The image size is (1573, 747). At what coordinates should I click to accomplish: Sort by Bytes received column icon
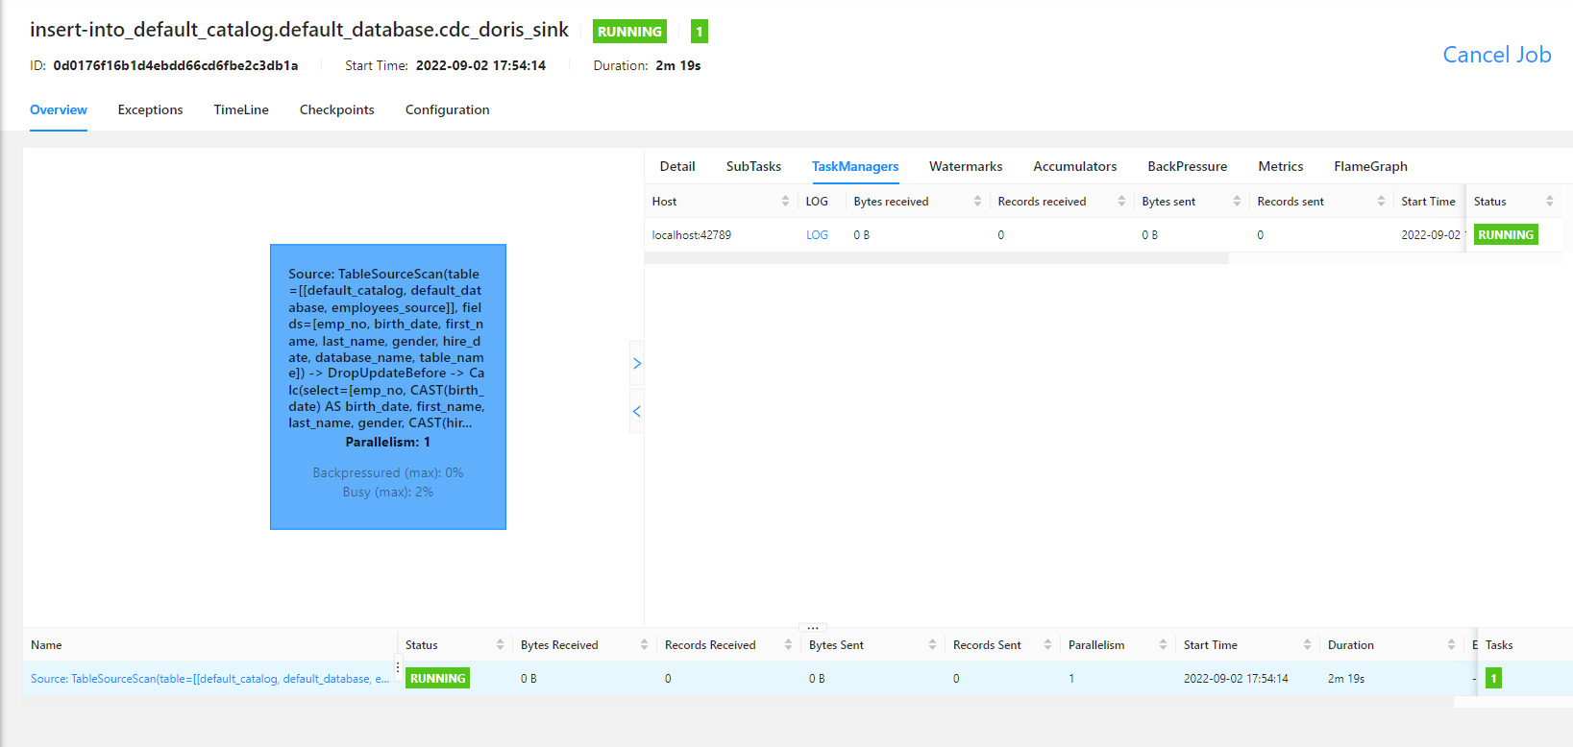click(977, 202)
